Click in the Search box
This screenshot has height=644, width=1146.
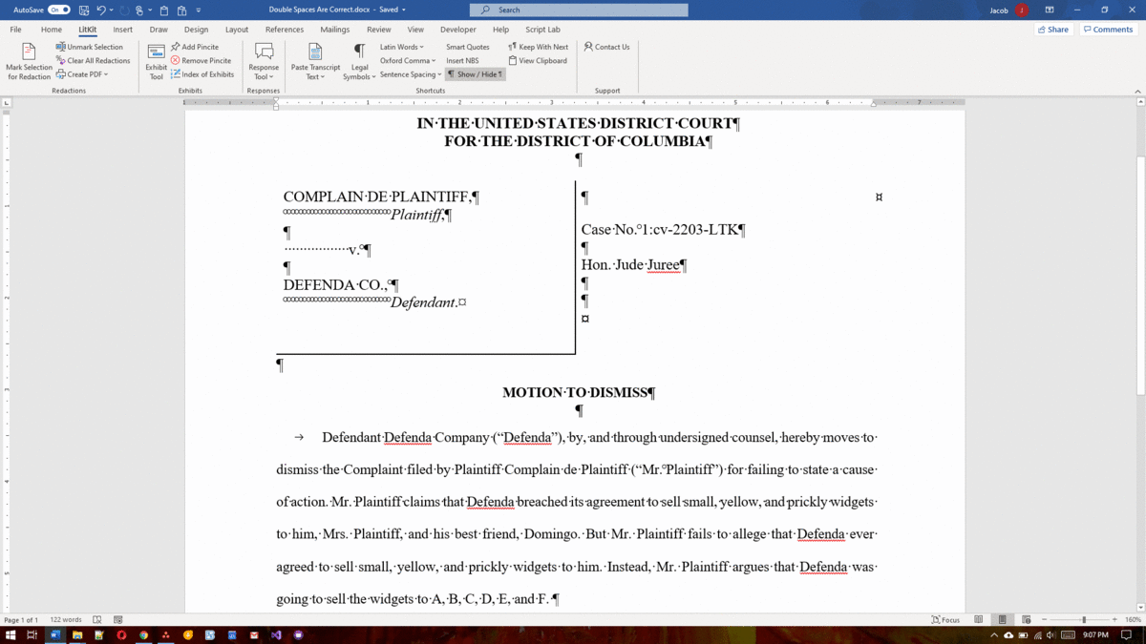coord(579,10)
